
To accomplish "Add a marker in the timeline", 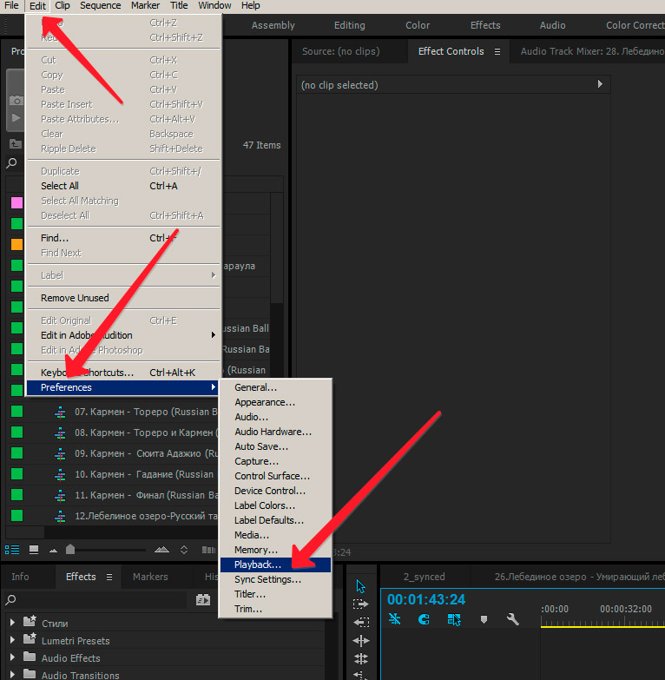I will point(484,619).
